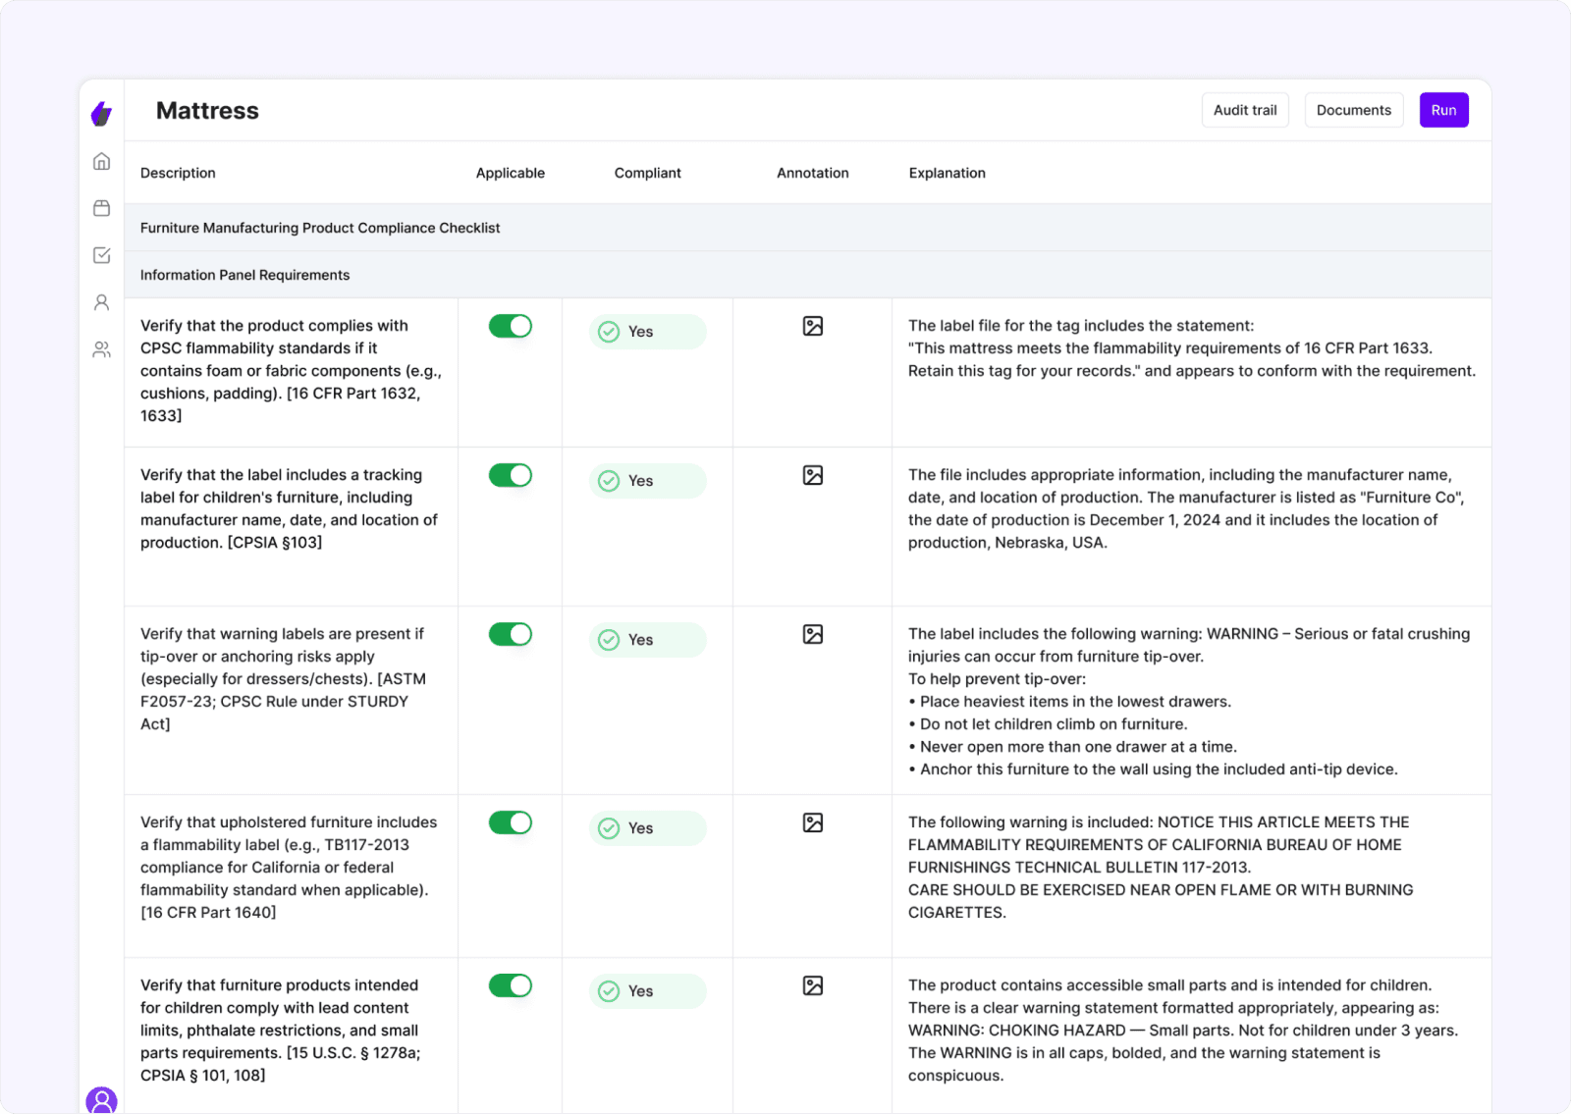This screenshot has width=1571, height=1114.
Task: Switch off Applicable for the TB117-2013 flammability label row
Action: click(510, 822)
